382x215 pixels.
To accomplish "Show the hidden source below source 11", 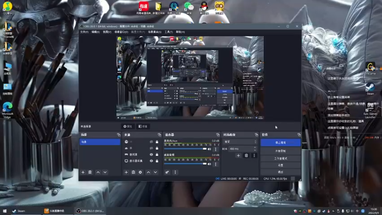I will 151,148.
